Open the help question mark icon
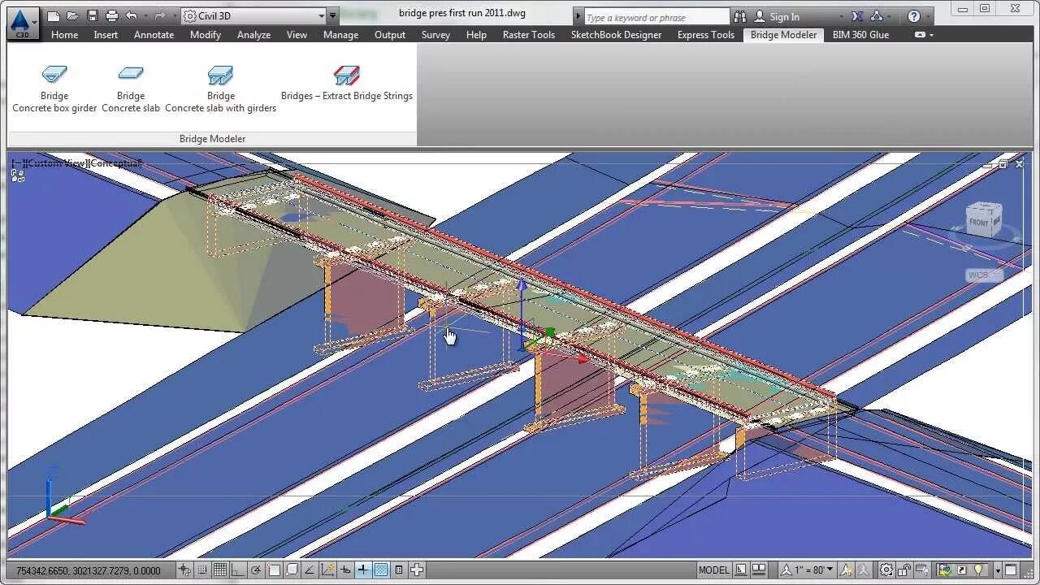 pyautogui.click(x=914, y=16)
